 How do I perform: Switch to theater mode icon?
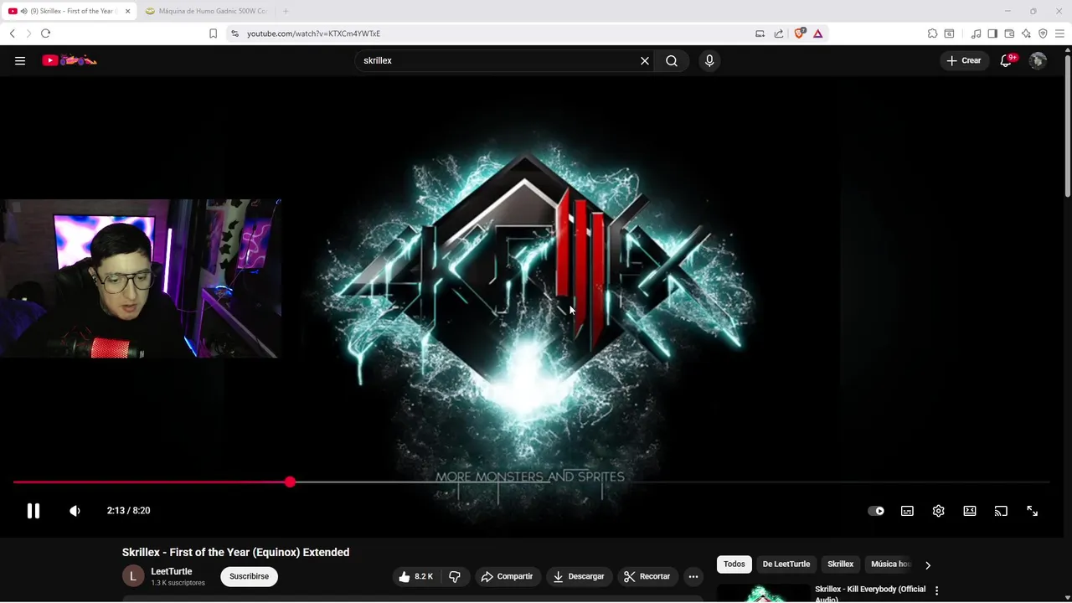pos(970,511)
